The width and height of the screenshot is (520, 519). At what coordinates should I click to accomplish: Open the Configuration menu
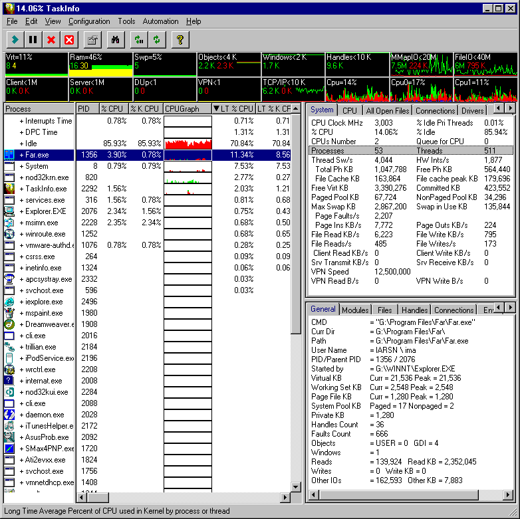click(89, 21)
